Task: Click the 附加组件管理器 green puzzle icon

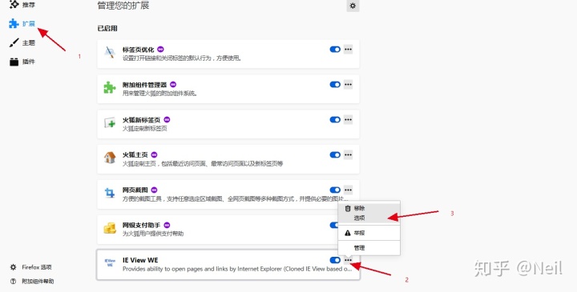Action: tap(110, 87)
